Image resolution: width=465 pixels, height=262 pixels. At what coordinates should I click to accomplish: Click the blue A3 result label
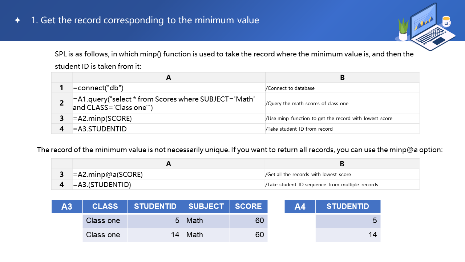tap(67, 207)
